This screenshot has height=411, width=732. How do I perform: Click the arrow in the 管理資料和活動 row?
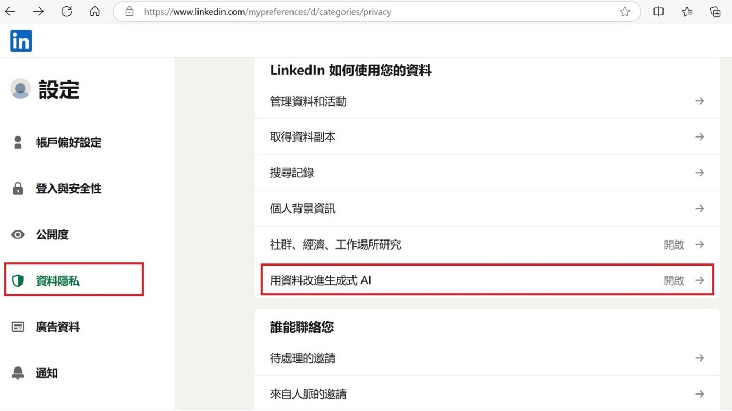[x=700, y=101]
